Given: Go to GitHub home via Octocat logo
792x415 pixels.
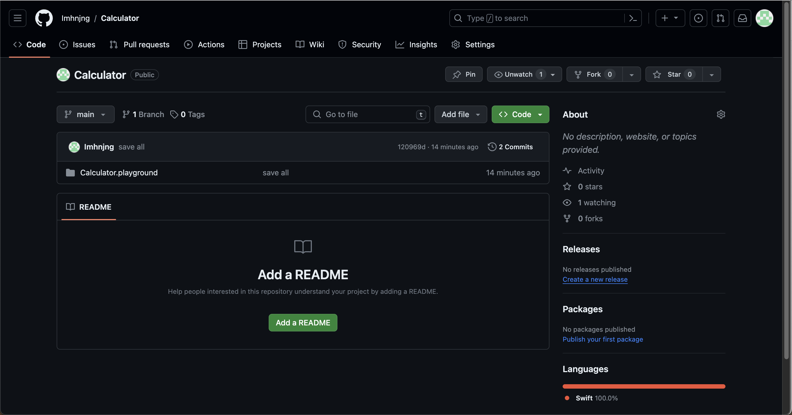Looking at the screenshot, I should (x=44, y=18).
